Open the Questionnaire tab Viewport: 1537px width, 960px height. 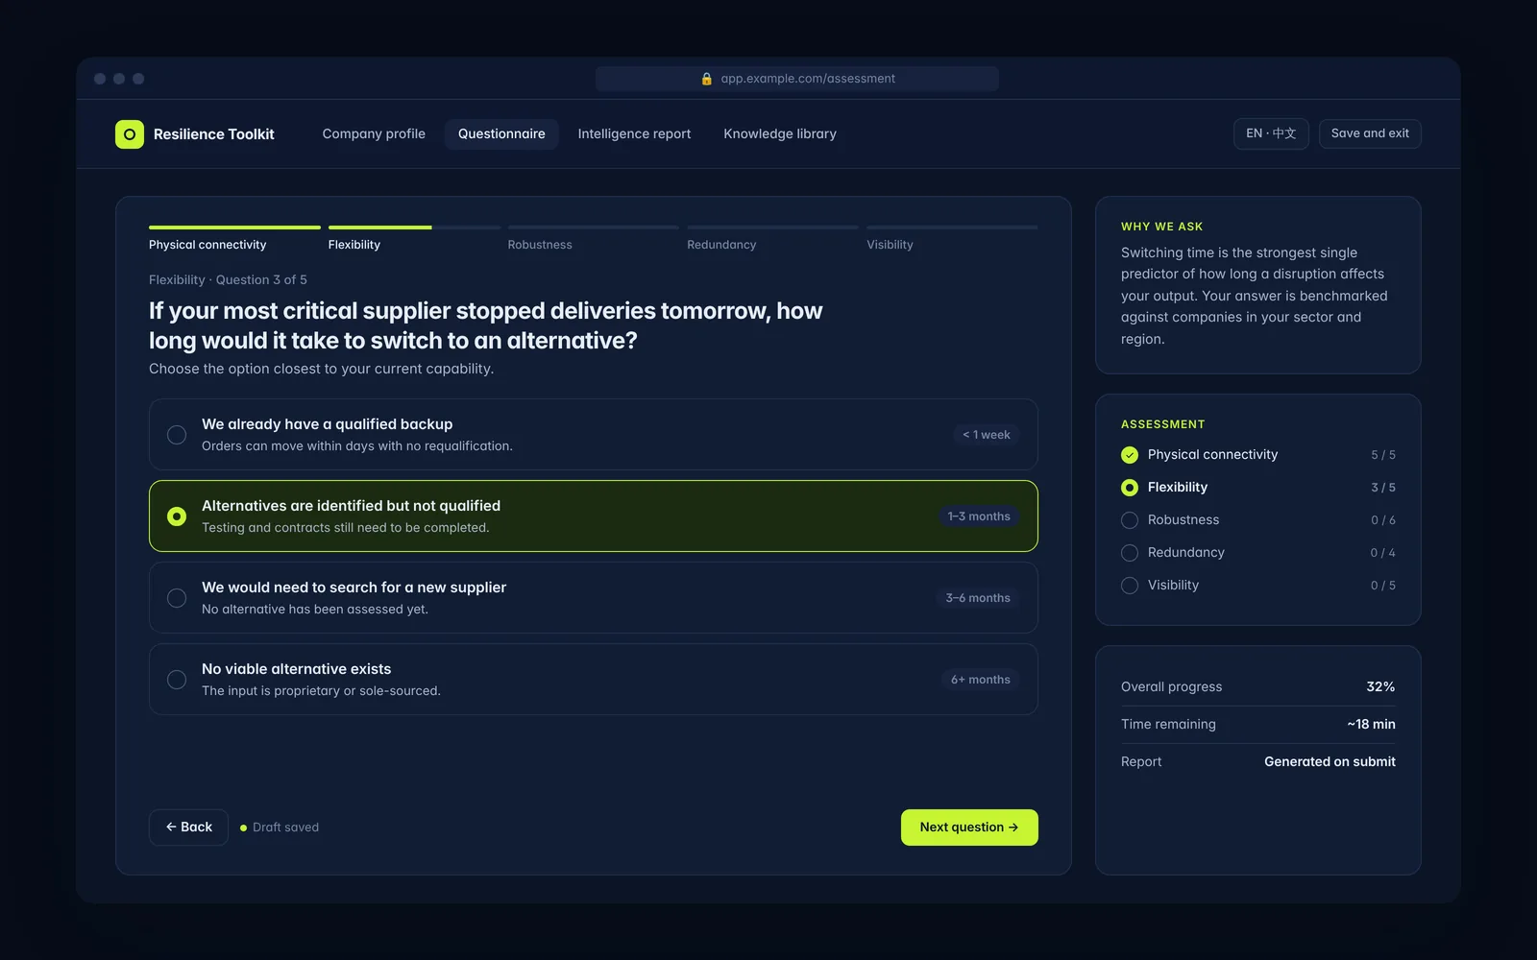tap(501, 134)
